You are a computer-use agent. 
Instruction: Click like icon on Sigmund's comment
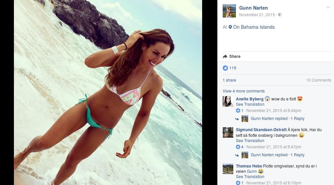[238, 147]
